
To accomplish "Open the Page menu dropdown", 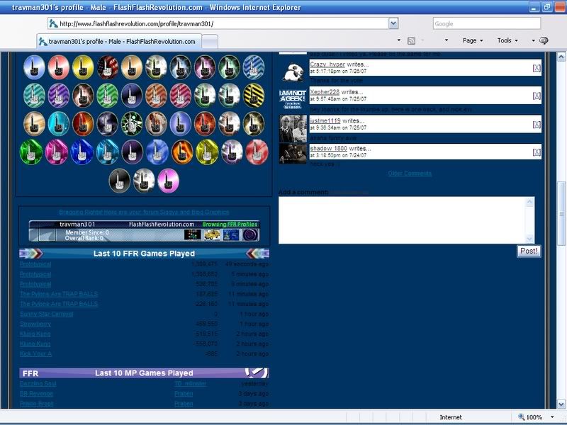I will coord(472,40).
